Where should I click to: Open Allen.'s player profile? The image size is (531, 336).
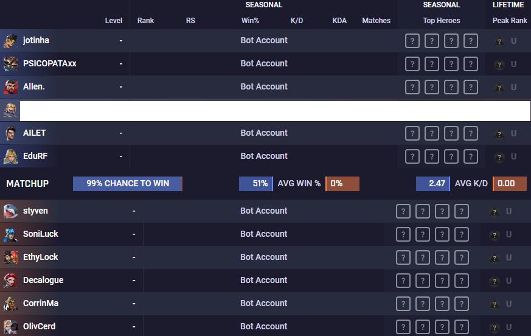click(33, 86)
